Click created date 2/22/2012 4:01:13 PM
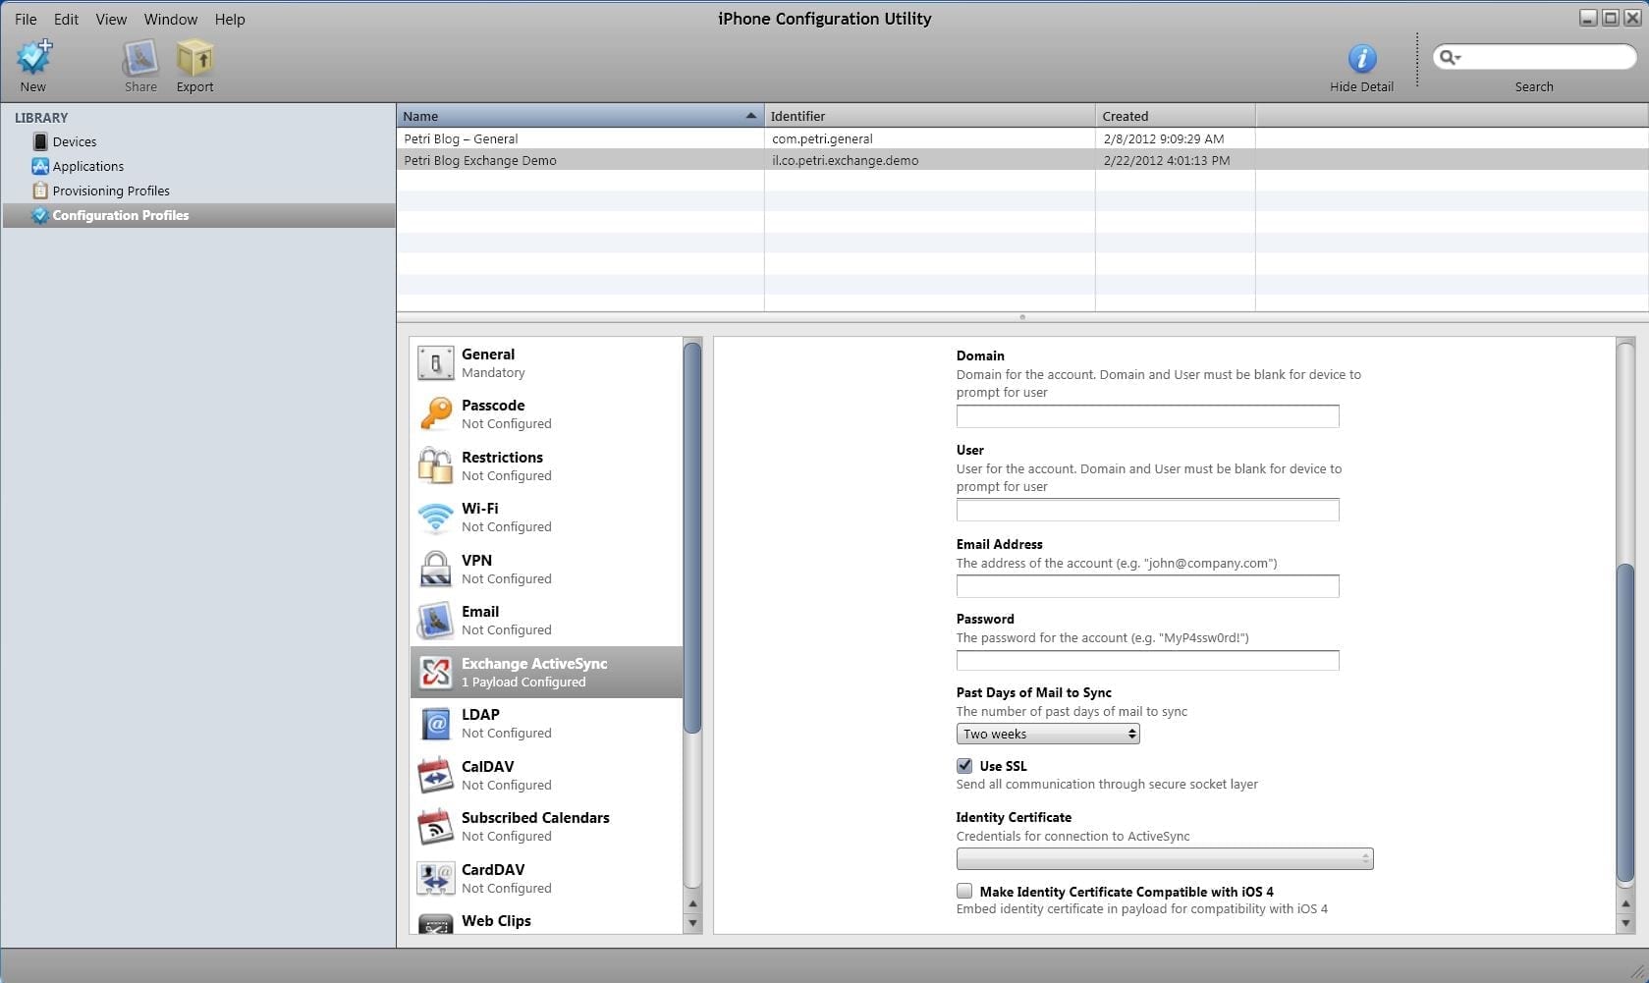The width and height of the screenshot is (1649, 983). tap(1166, 160)
